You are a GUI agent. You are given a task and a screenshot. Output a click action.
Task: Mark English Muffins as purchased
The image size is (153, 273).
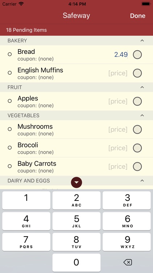pyautogui.click(x=137, y=73)
